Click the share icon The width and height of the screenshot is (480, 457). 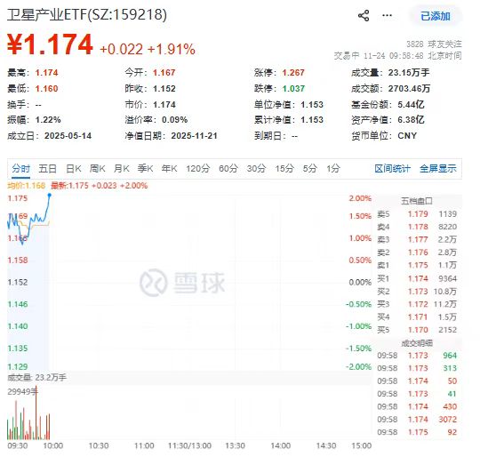click(x=364, y=16)
